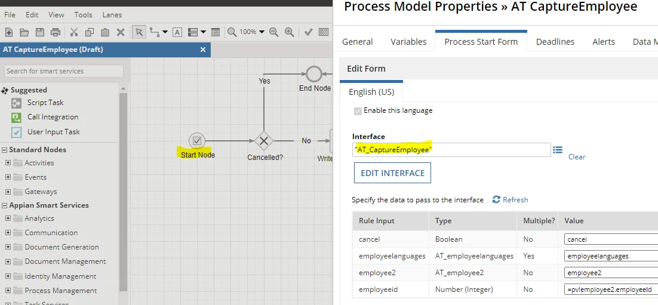Validate the process model with checkmark
Image resolution: width=658 pixels, height=305 pixels.
point(308,32)
